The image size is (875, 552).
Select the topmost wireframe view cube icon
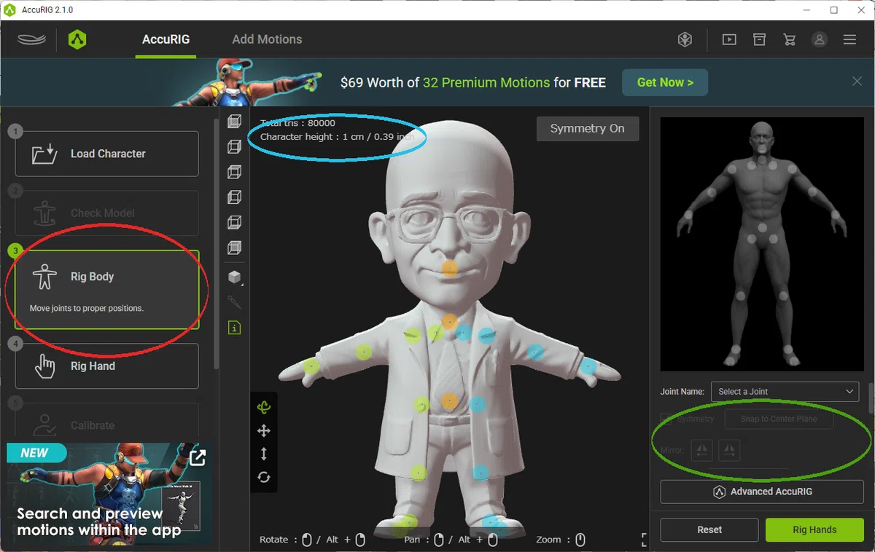(234, 122)
